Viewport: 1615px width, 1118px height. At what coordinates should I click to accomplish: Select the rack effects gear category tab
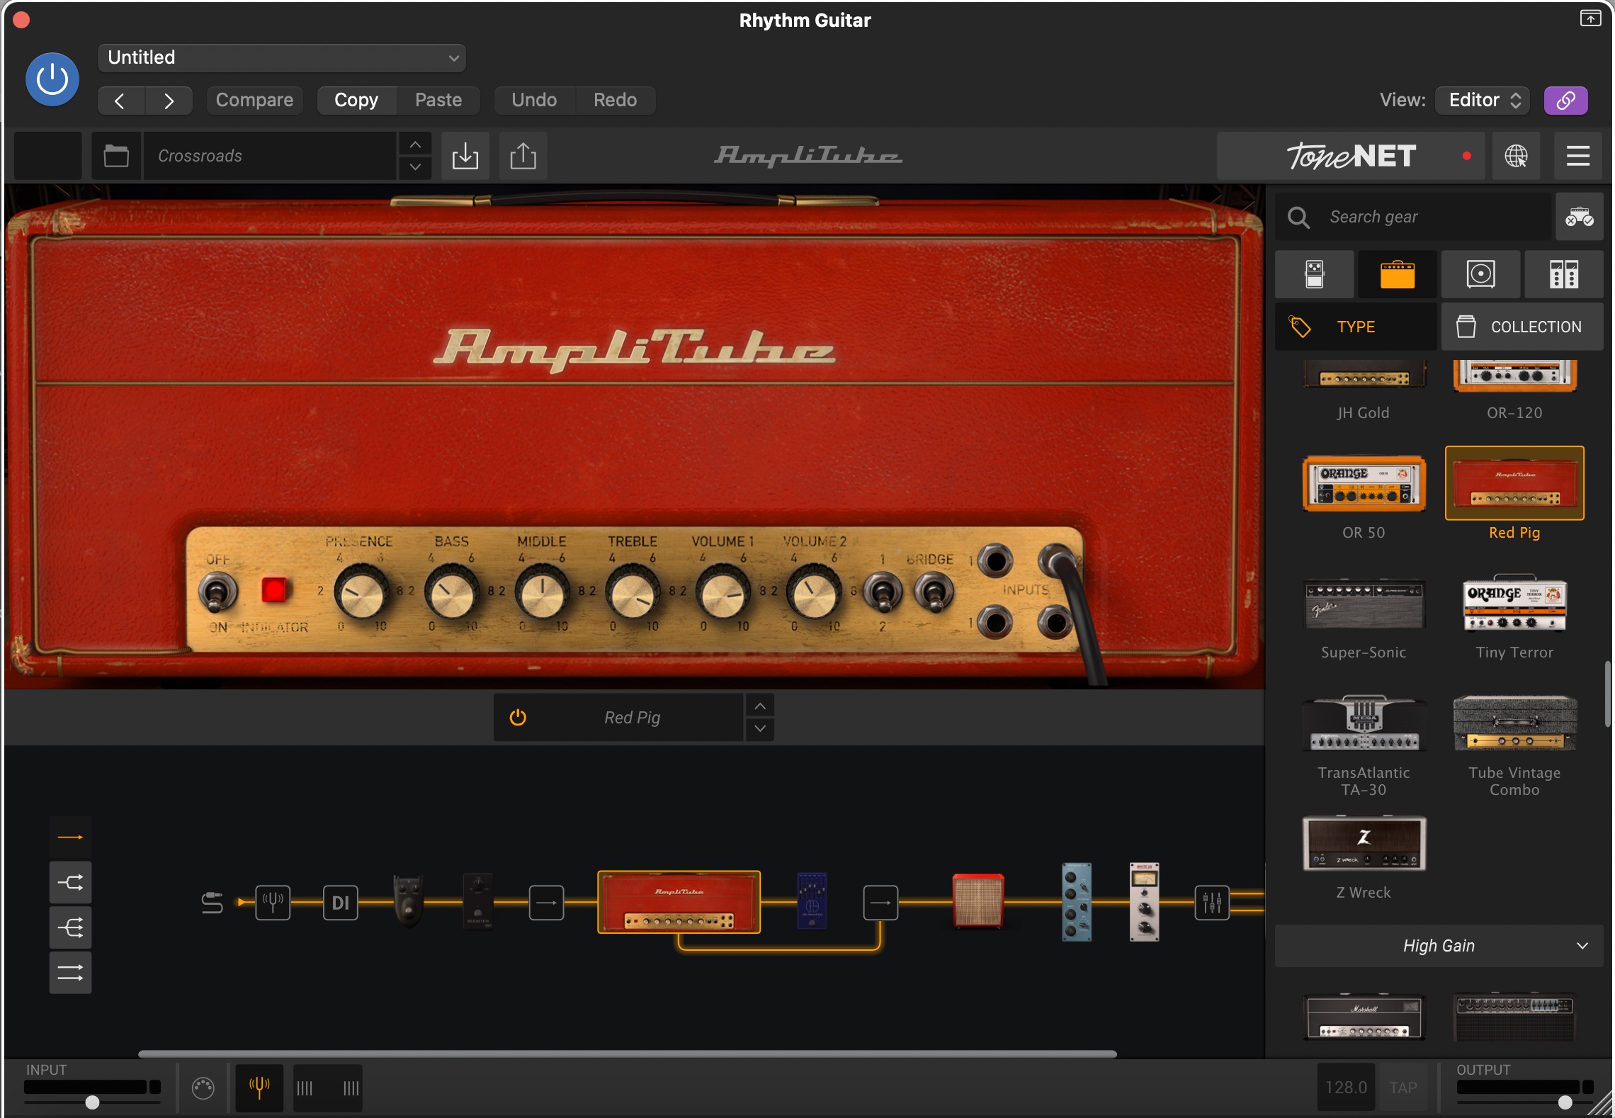click(1563, 274)
